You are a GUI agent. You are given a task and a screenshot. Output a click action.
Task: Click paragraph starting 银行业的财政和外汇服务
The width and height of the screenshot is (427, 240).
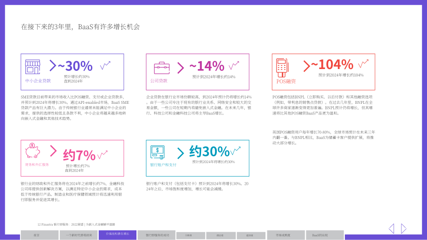click(x=72, y=192)
